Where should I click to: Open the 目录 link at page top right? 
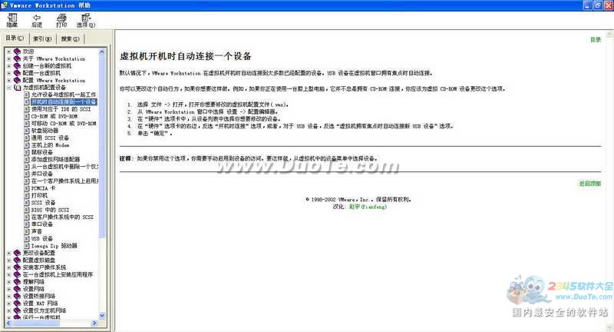(596, 40)
